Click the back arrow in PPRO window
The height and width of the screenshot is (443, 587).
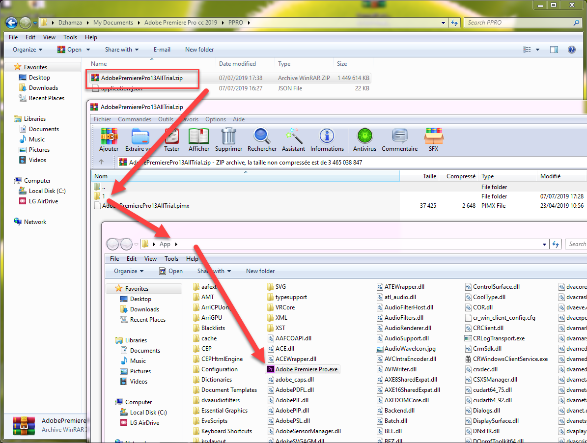(x=11, y=23)
